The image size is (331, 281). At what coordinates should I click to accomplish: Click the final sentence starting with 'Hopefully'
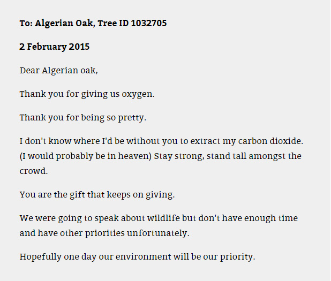[x=137, y=257]
